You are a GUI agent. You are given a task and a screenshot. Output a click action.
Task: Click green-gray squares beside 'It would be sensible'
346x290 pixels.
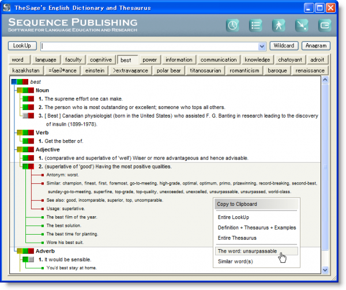28,259
